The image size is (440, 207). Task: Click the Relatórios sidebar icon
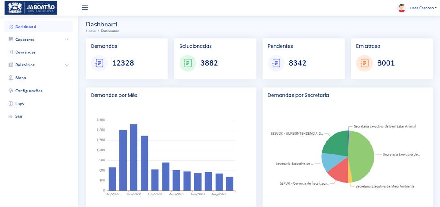tap(11, 65)
